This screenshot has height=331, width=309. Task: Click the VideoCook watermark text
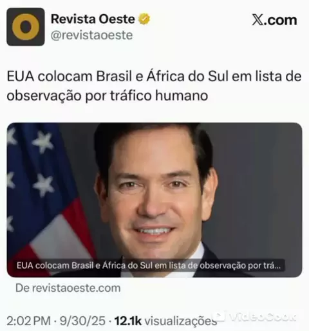tap(261, 317)
